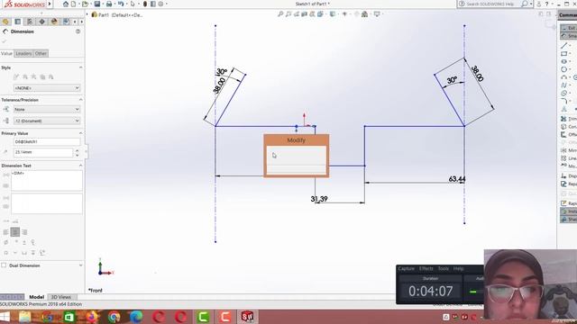Viewport: 577px width, 324px height.
Task: Click the dimension value field showing 25.14mm
Action: [43, 152]
